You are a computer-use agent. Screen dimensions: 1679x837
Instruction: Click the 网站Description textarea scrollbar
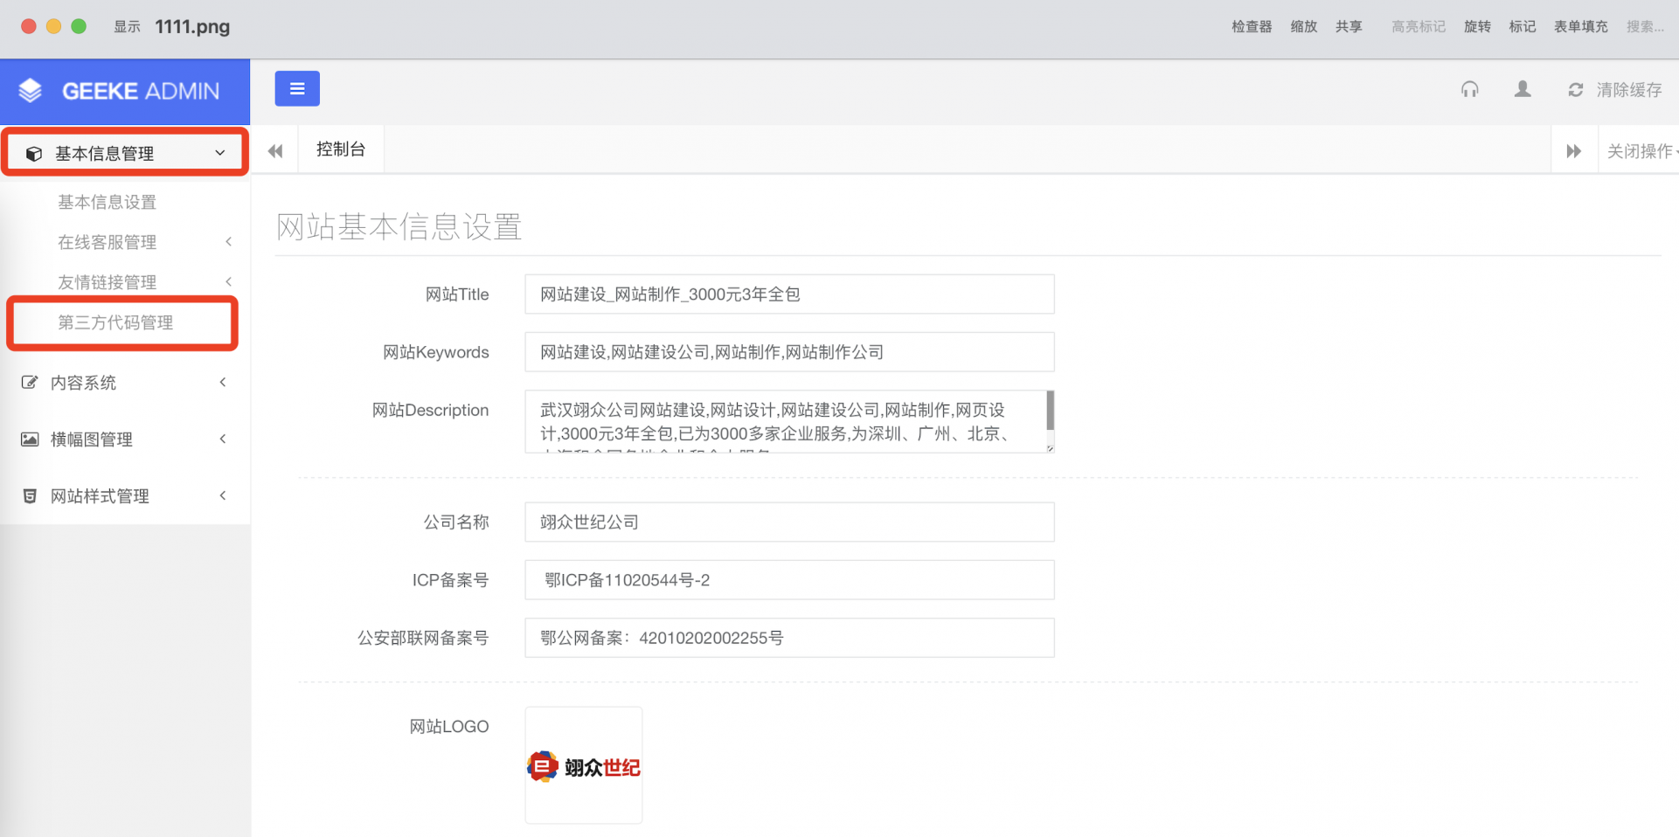[1050, 411]
